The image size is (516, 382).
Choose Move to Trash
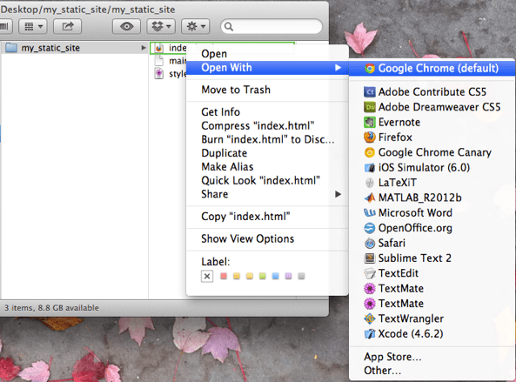point(267,90)
